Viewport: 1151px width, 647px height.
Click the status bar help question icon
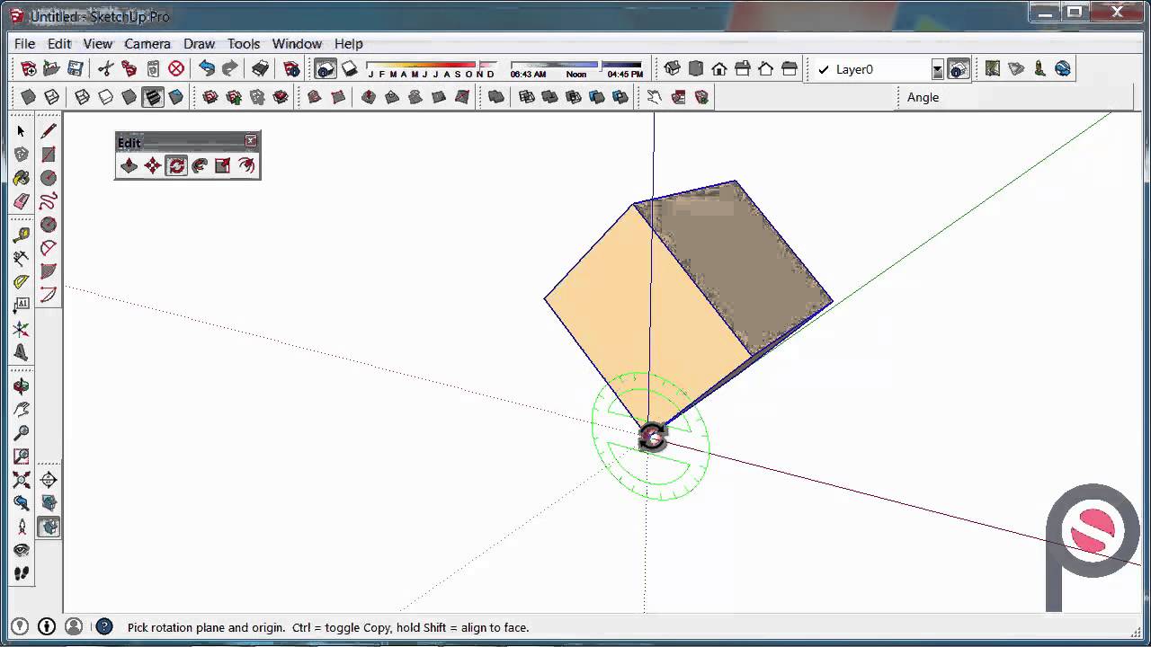[104, 627]
